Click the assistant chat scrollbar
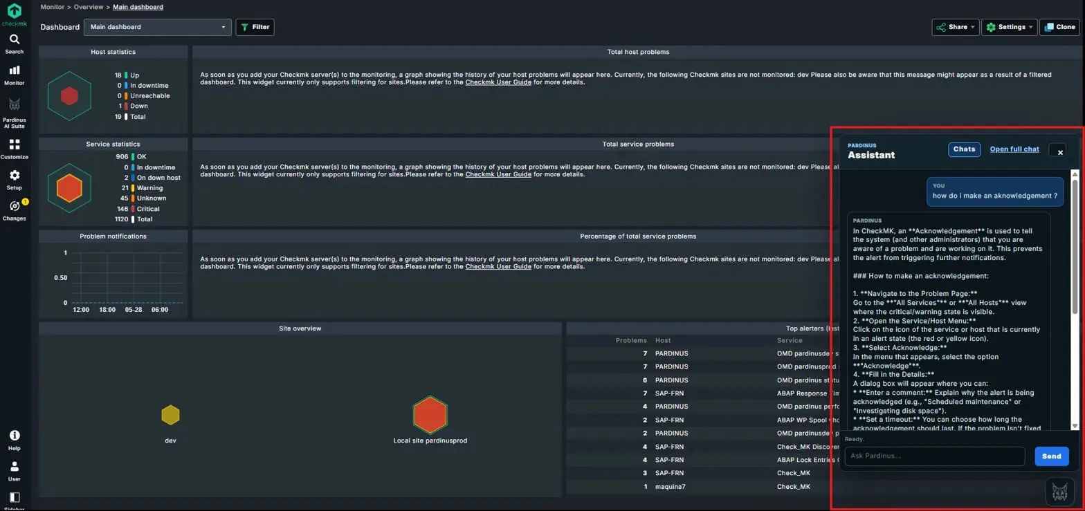The height and width of the screenshot is (511, 1085). click(1075, 245)
